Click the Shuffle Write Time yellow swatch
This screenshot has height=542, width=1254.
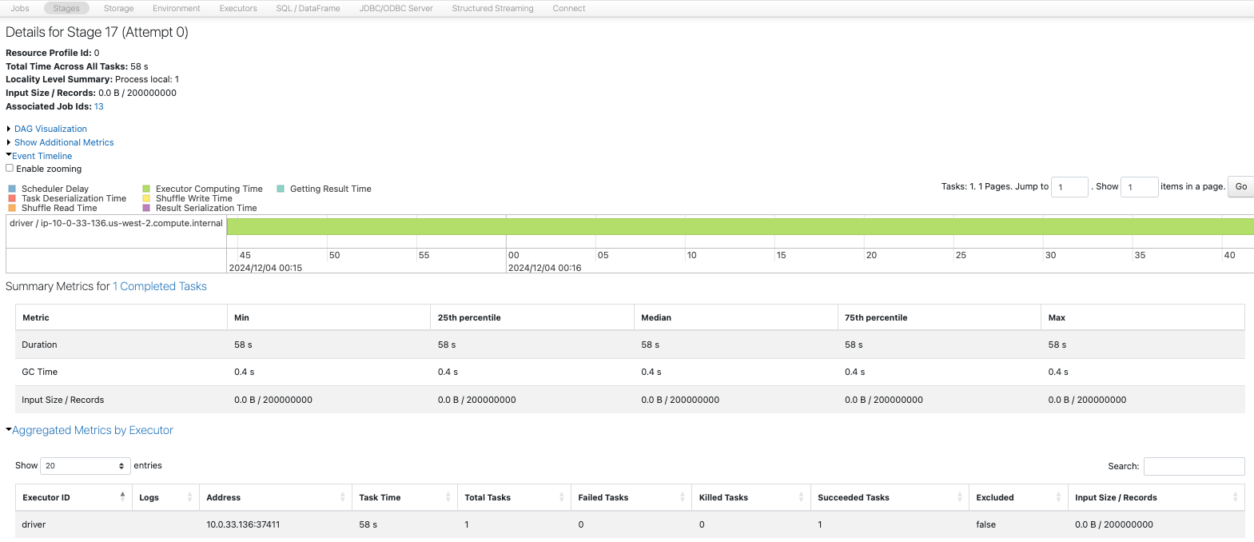146,198
